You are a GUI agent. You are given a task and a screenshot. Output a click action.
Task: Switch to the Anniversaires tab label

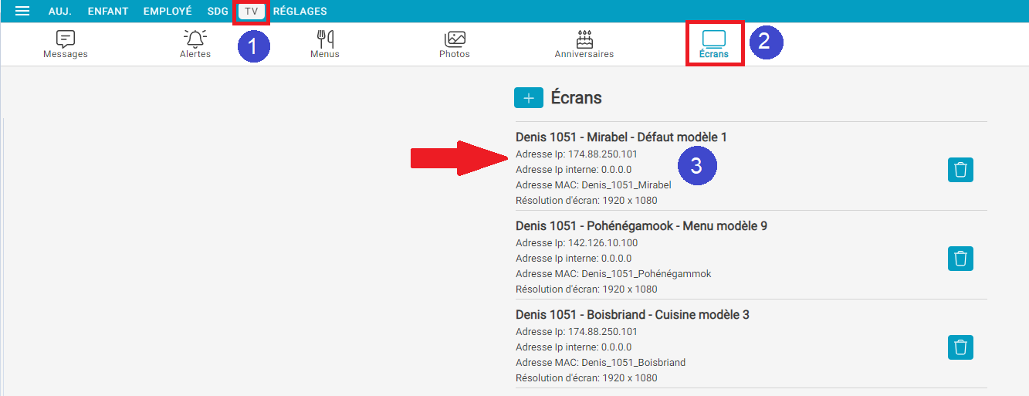(x=584, y=54)
